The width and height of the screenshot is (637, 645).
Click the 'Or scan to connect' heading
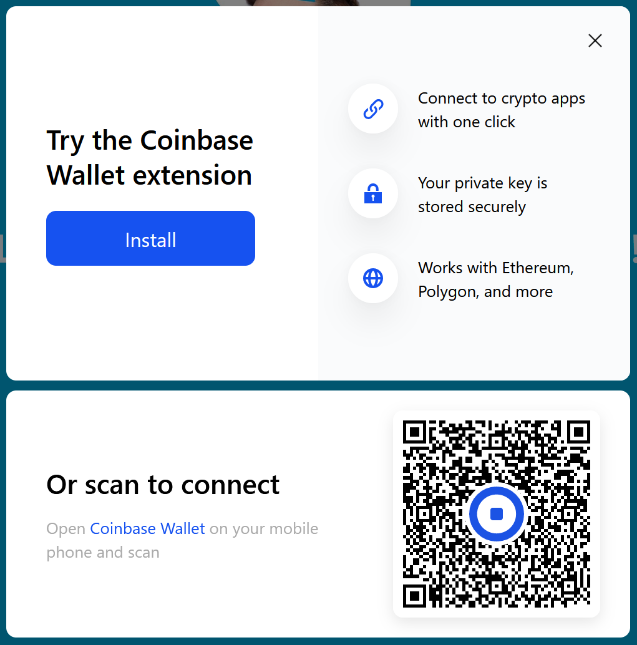pyautogui.click(x=163, y=485)
